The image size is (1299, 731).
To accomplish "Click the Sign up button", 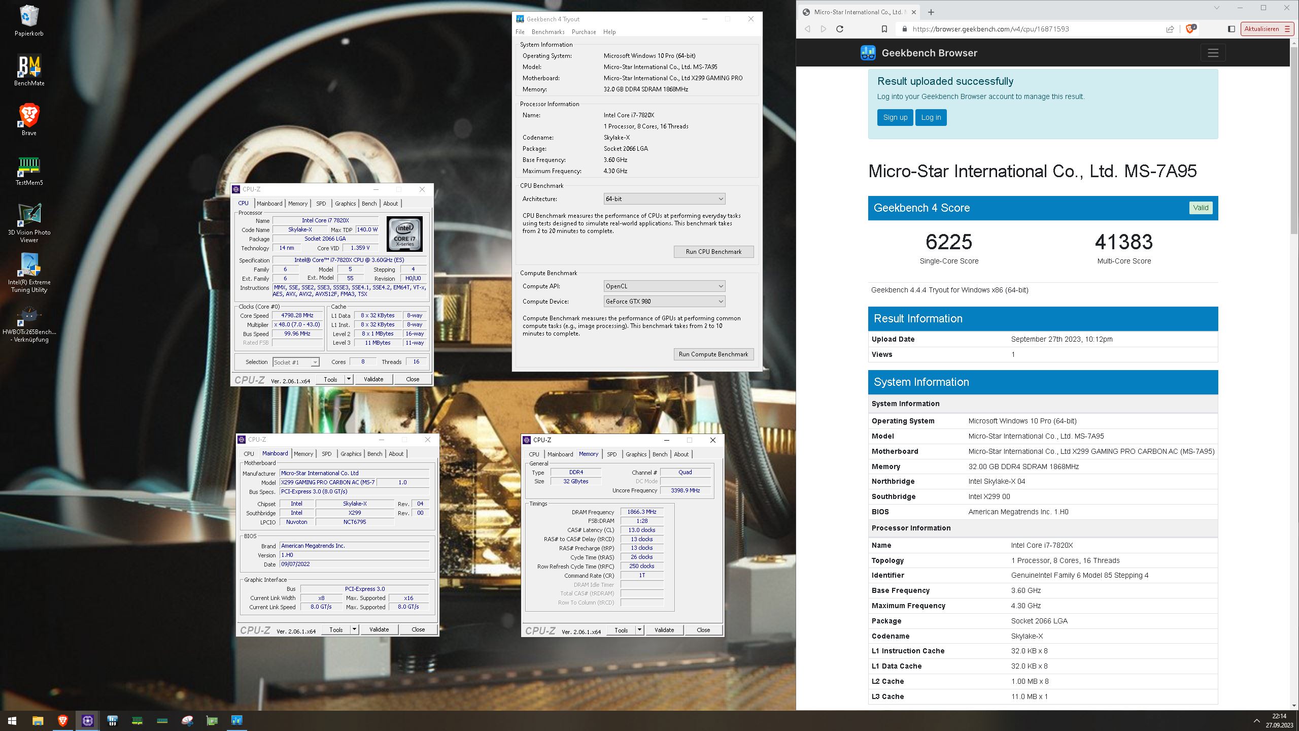I will (895, 117).
